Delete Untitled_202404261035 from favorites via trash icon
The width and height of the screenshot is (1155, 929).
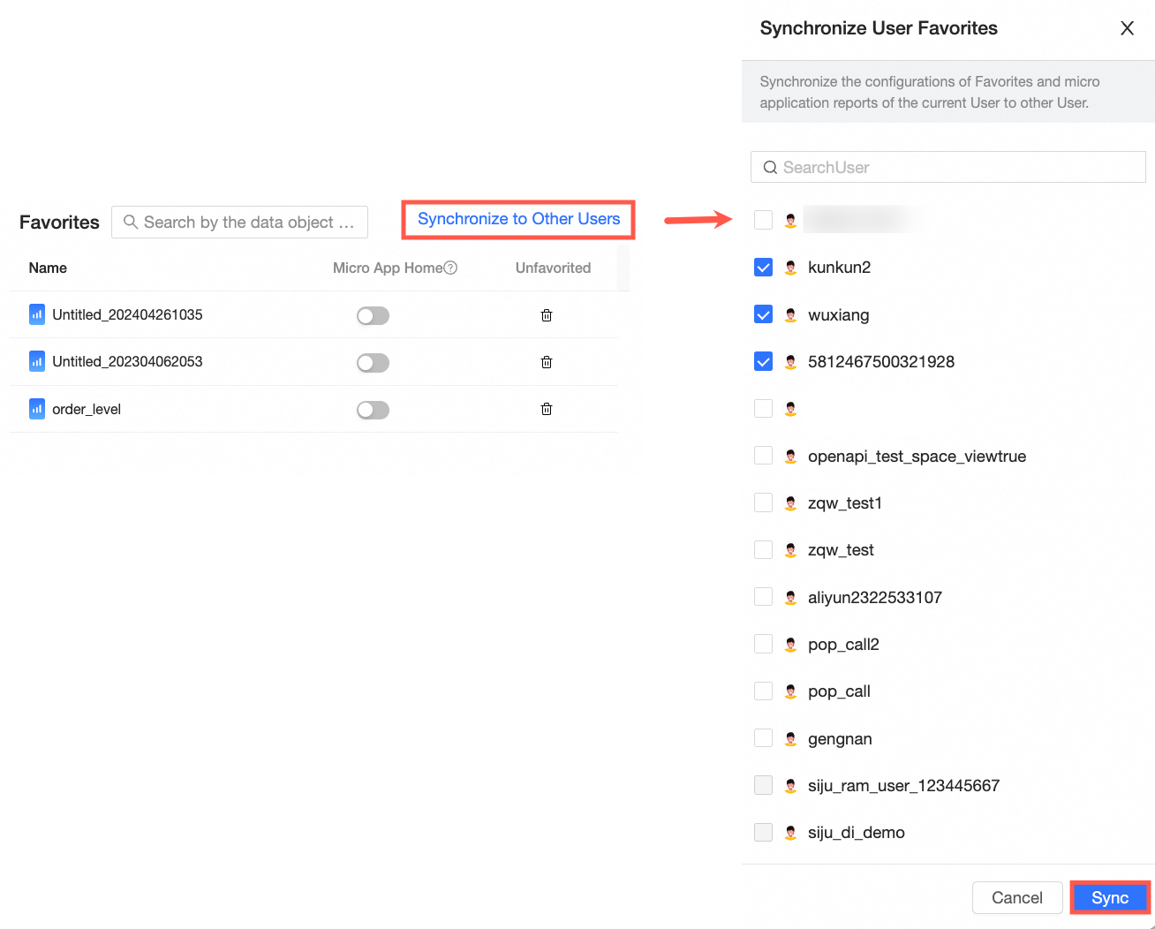coord(547,315)
